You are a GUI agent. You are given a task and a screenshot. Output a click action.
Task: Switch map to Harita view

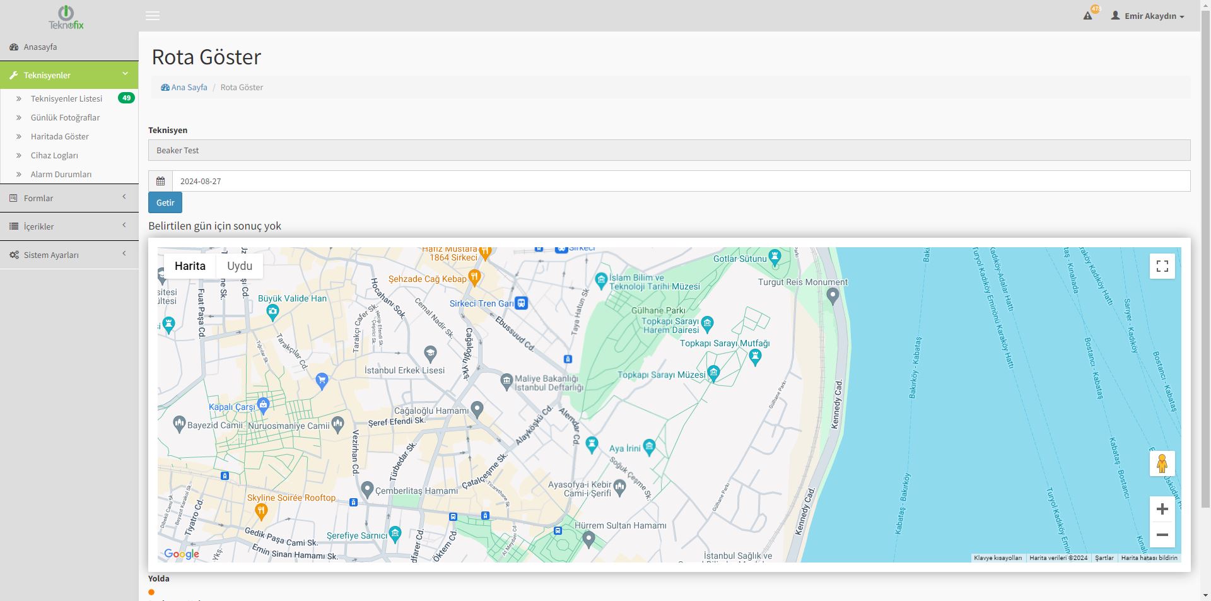click(x=190, y=266)
